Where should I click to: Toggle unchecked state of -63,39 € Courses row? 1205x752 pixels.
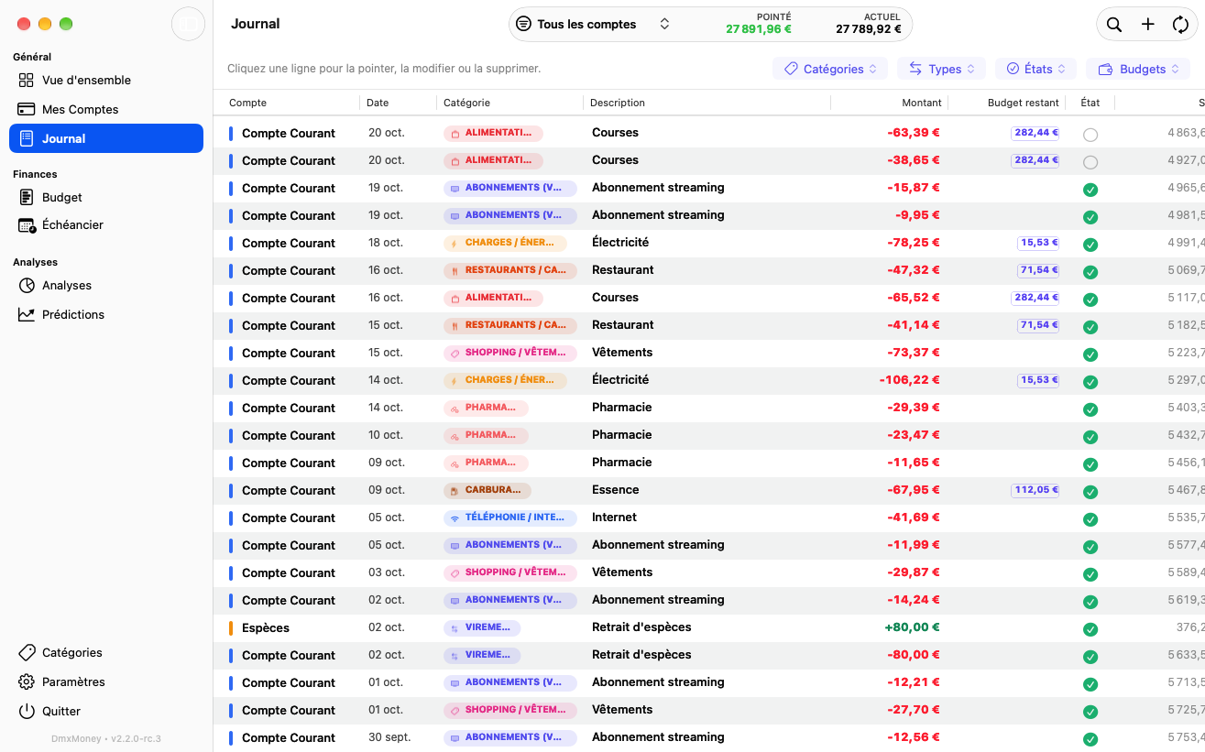(x=1090, y=135)
